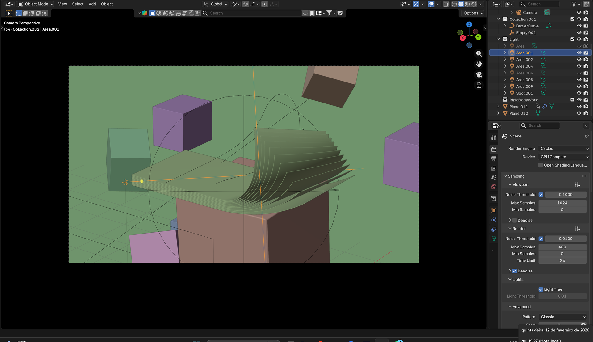593x342 pixels.
Task: Click the Options button in viewport header
Action: [x=473, y=13]
